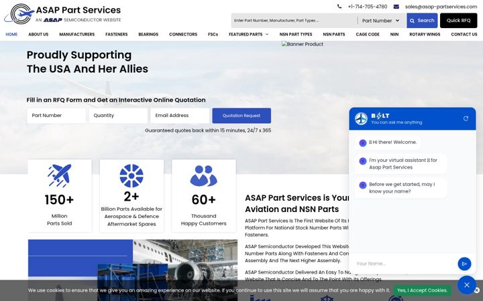This screenshot has height=301, width=483.
Task: Click the wheel icon above 2+
Action: pos(131,176)
